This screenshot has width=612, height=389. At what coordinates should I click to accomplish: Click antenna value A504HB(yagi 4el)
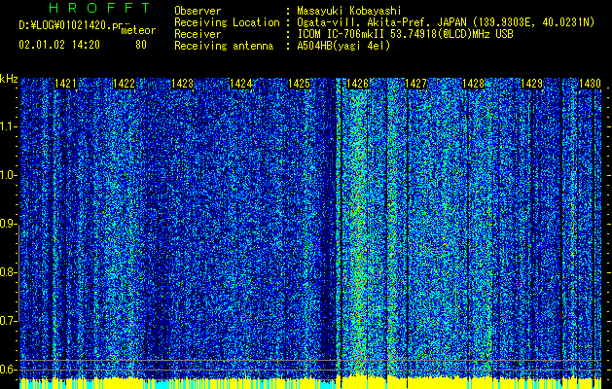click(343, 46)
